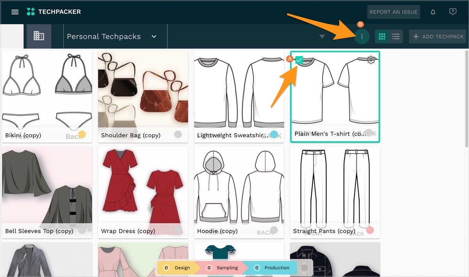
Task: Open the three-dot more options menu
Action: [x=362, y=37]
